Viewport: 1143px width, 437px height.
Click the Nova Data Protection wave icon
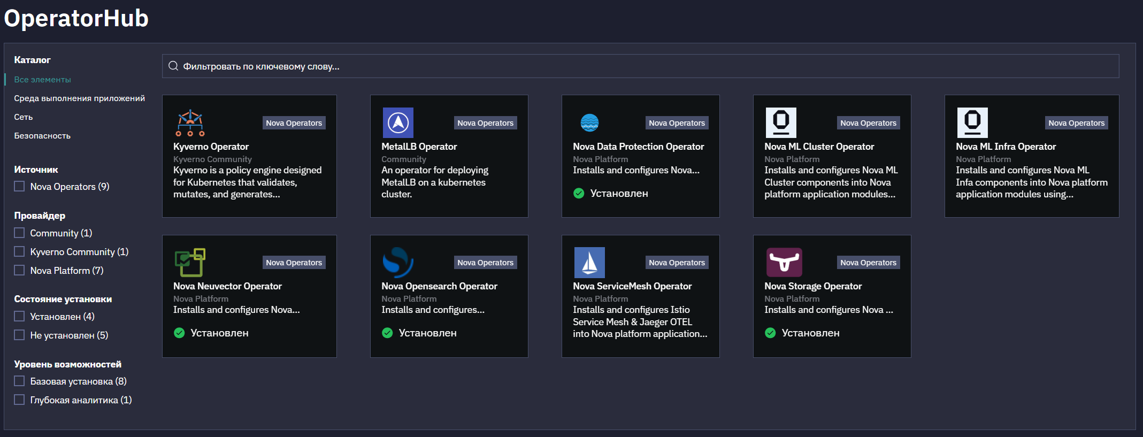pos(589,123)
